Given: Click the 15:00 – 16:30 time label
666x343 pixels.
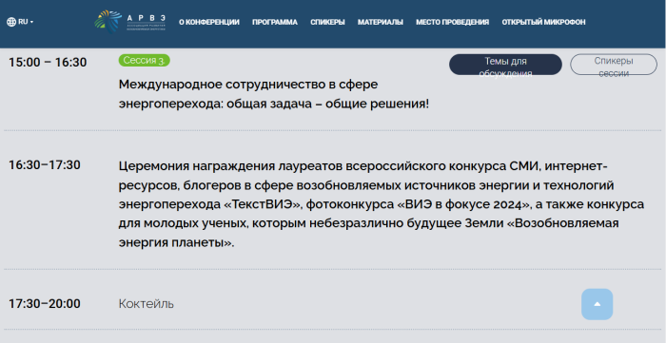Looking at the screenshot, I should tap(48, 63).
